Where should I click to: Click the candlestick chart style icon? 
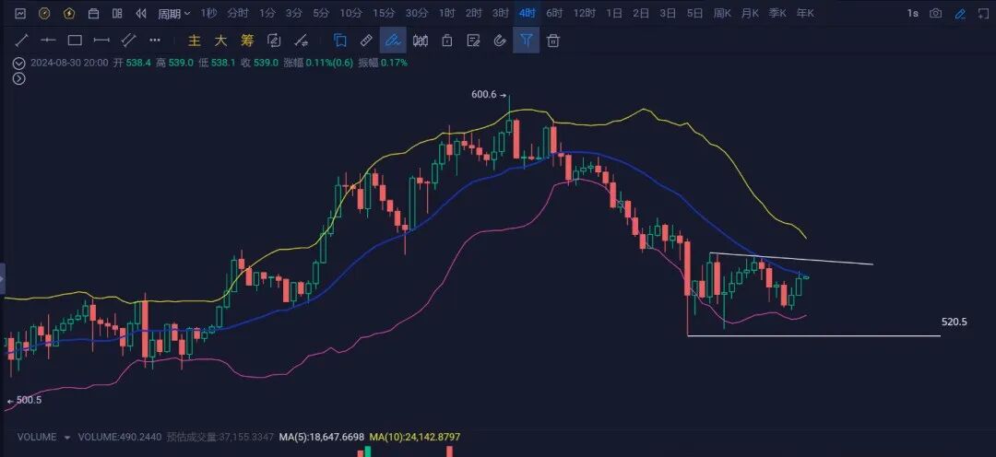pyautogui.click(x=420, y=41)
